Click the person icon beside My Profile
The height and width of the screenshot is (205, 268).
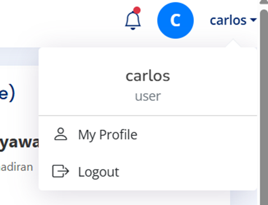pos(61,134)
